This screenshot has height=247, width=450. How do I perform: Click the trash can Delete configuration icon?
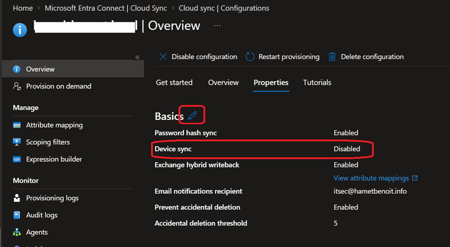click(x=332, y=57)
